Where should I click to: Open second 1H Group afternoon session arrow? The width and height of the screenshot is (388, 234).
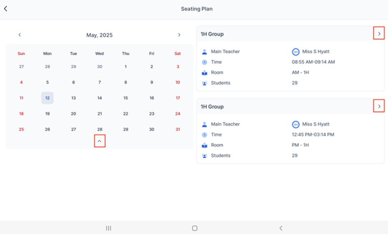pyautogui.click(x=378, y=106)
